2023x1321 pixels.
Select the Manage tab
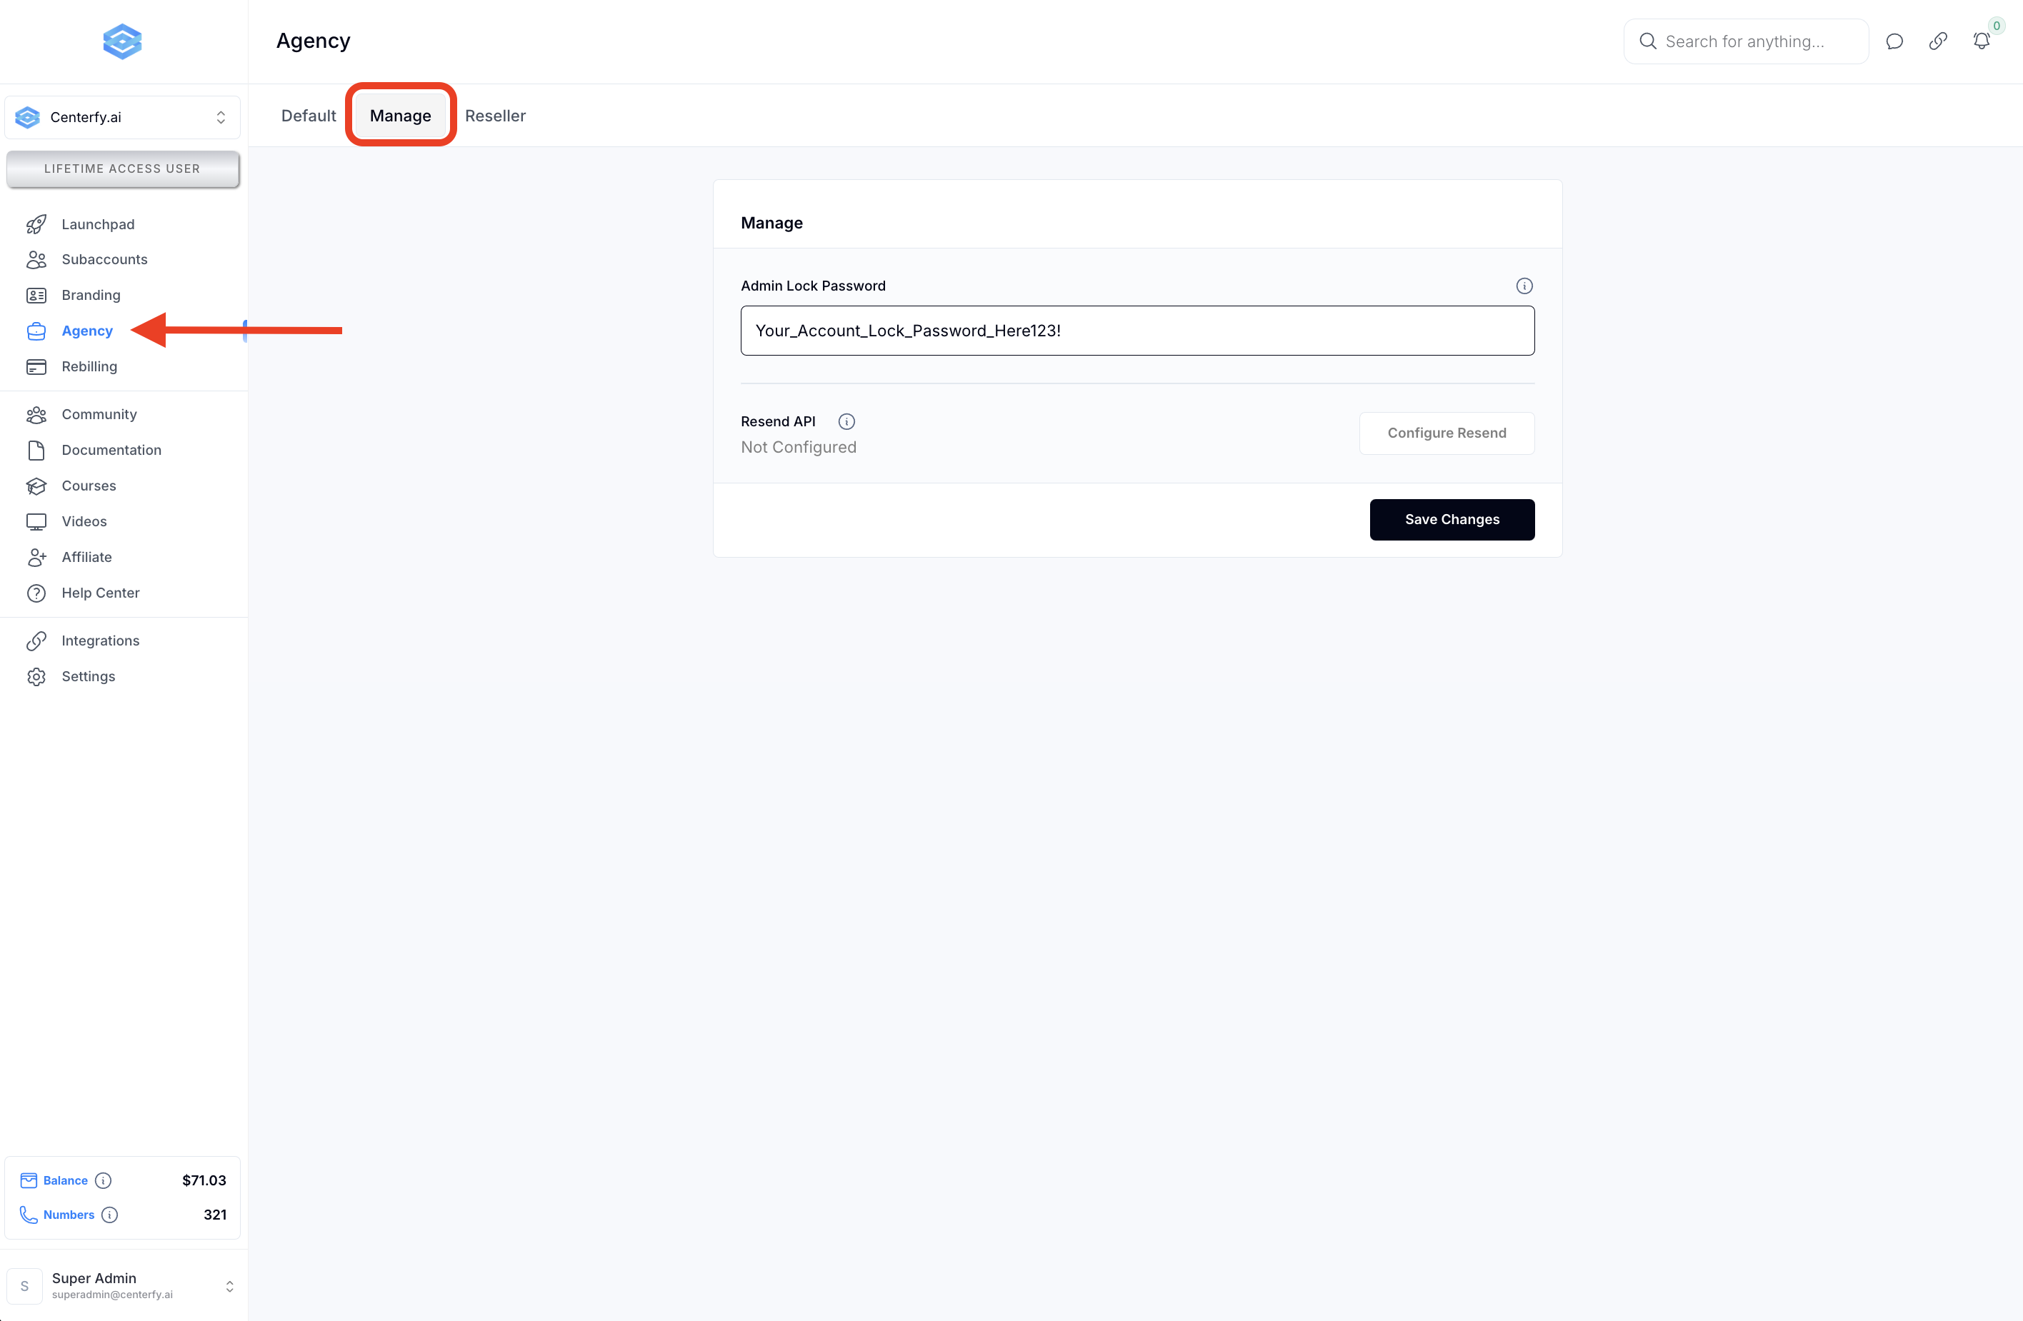400,116
